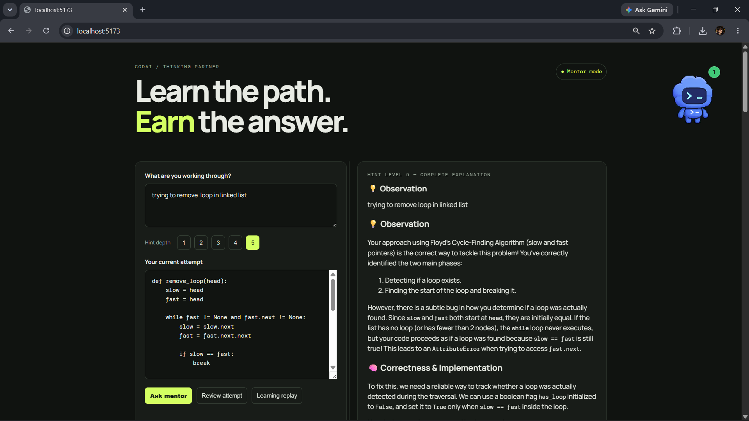Click the CodAI robot mascot icon
The width and height of the screenshot is (749, 421).
click(692, 99)
